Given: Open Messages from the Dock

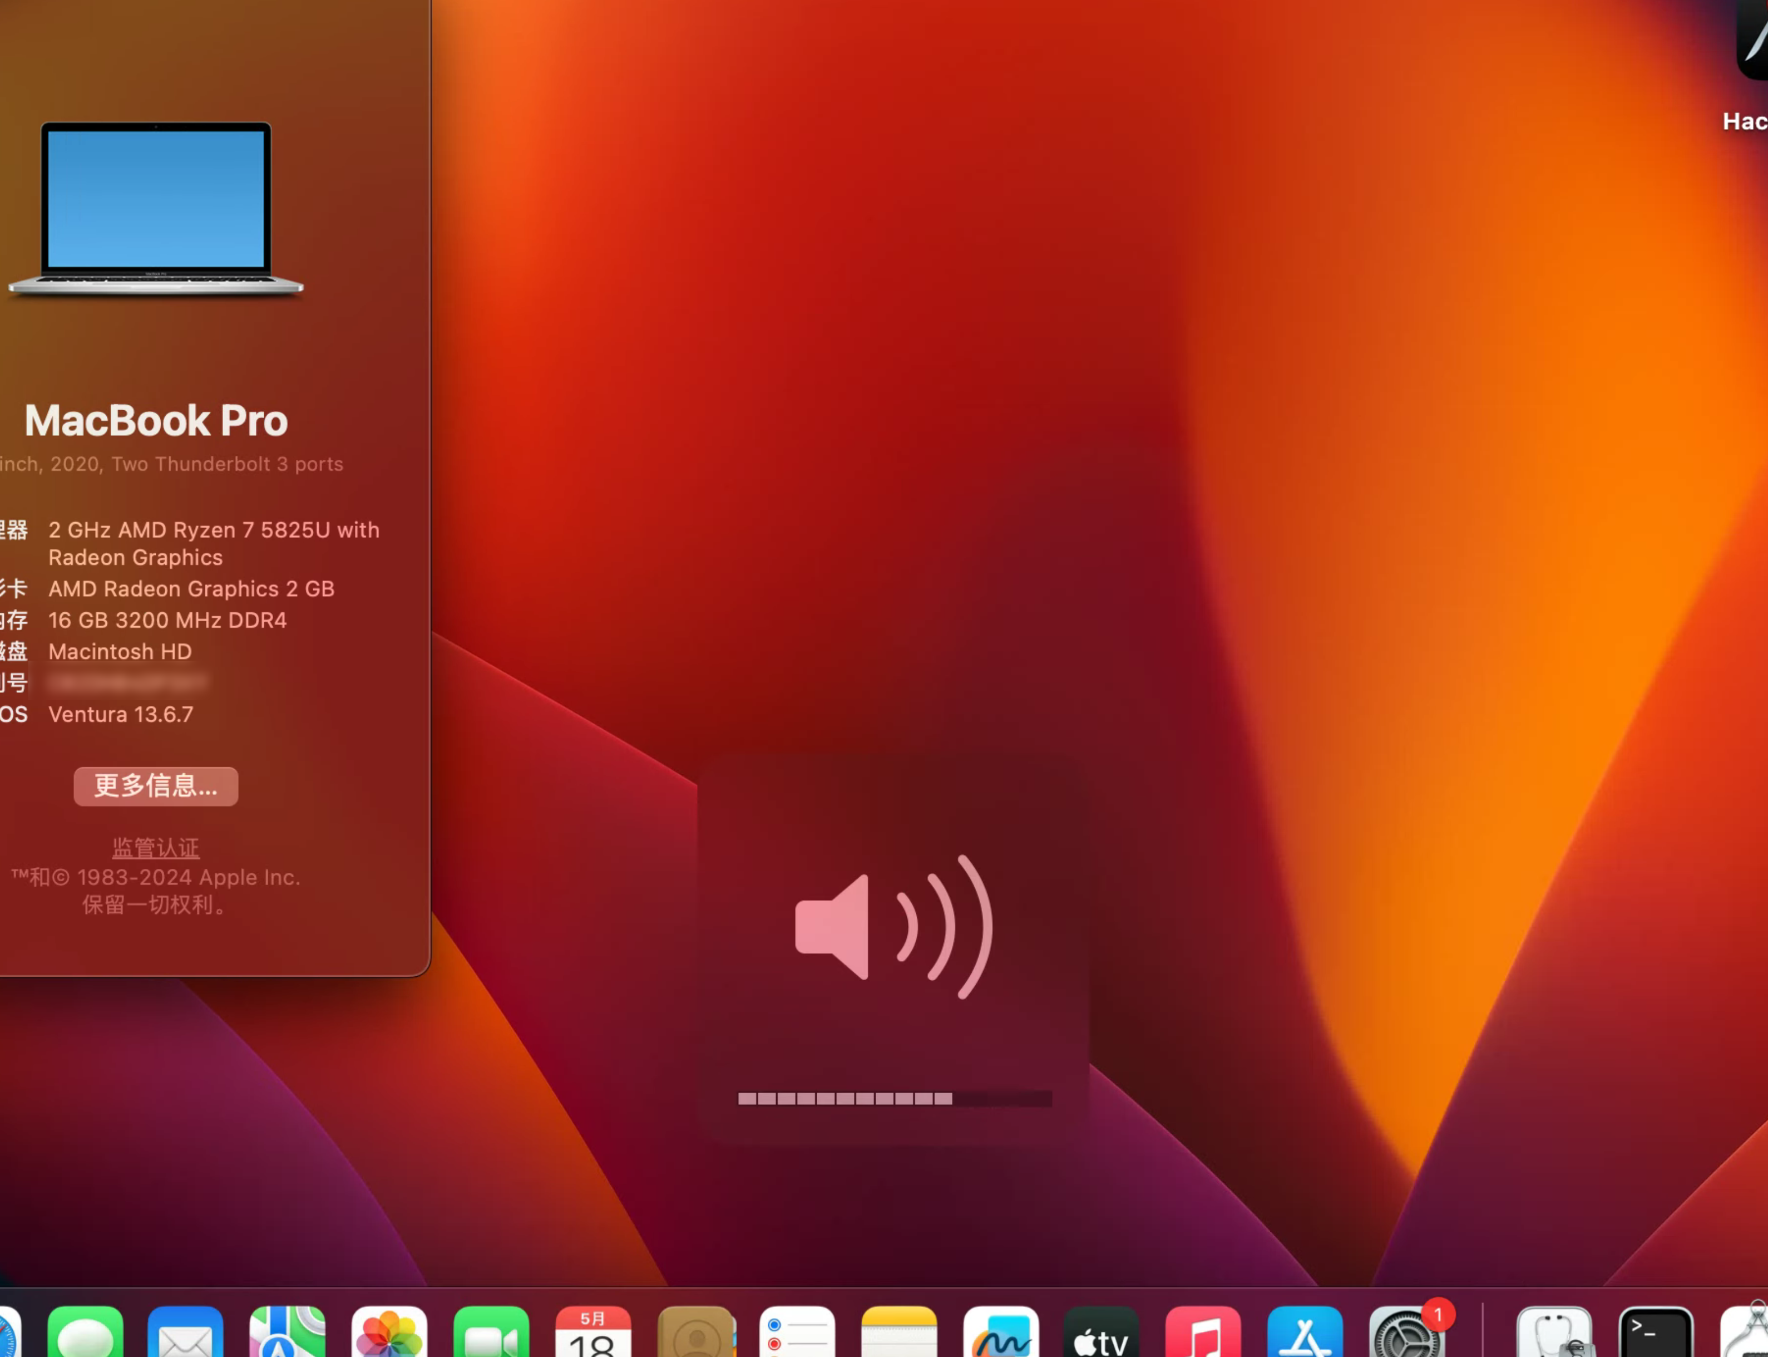Looking at the screenshot, I should click(86, 1333).
